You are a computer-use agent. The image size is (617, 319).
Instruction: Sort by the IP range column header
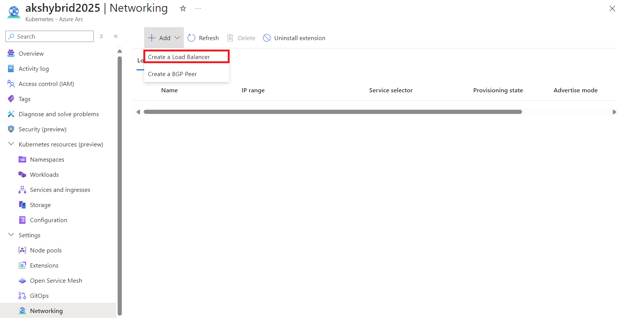coord(253,90)
